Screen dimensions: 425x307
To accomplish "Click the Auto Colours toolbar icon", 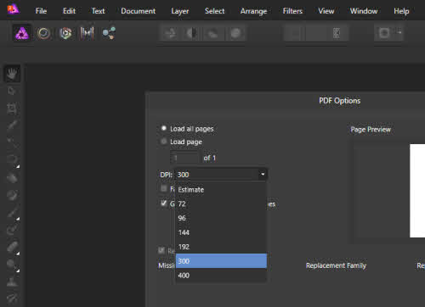I will 213,34.
